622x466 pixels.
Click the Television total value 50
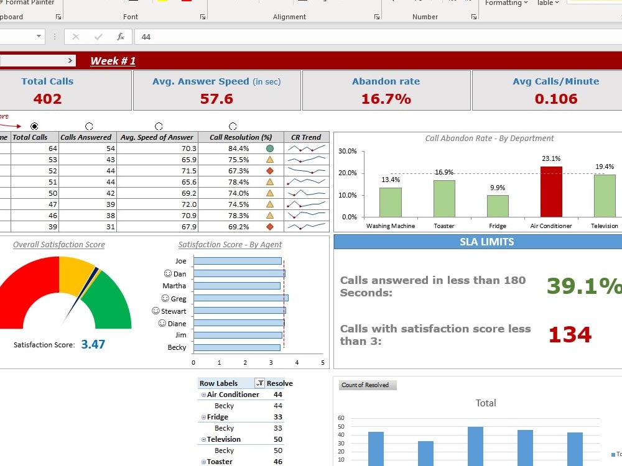[277, 439]
